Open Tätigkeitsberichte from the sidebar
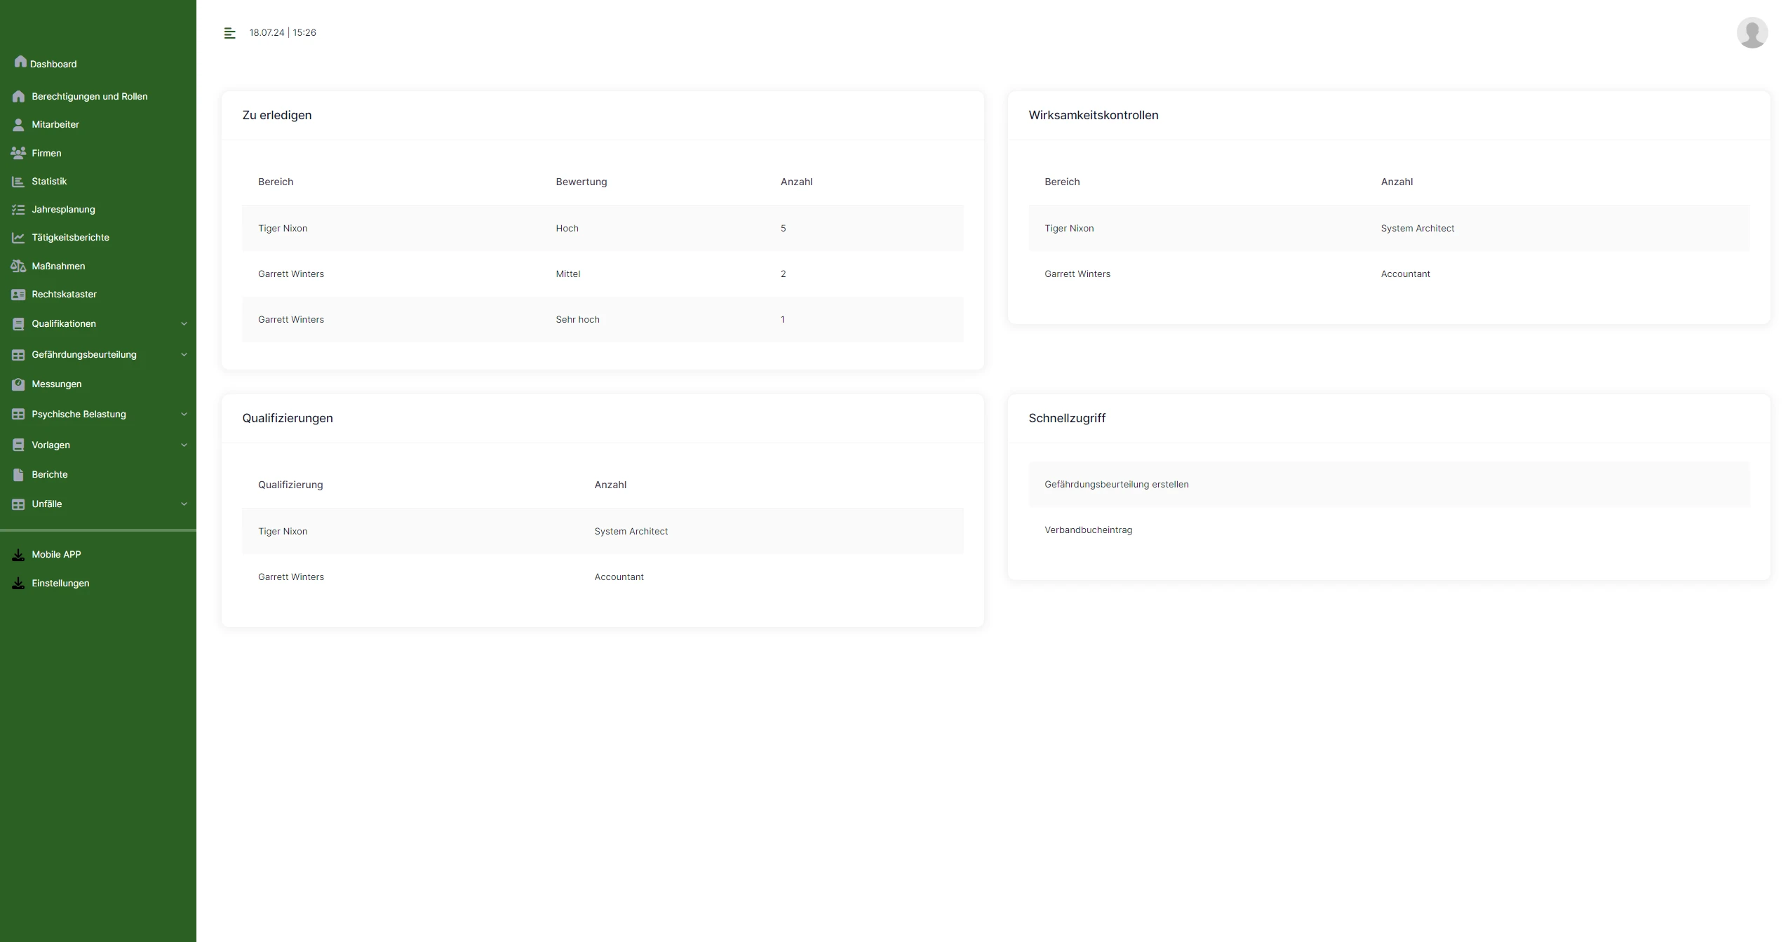1788x942 pixels. point(70,238)
